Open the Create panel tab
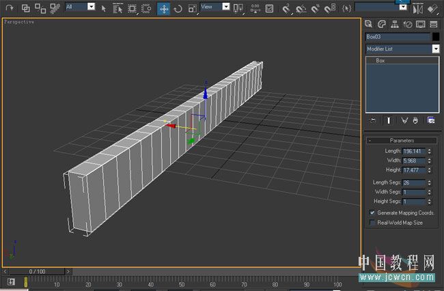444x291 pixels. click(x=368, y=24)
